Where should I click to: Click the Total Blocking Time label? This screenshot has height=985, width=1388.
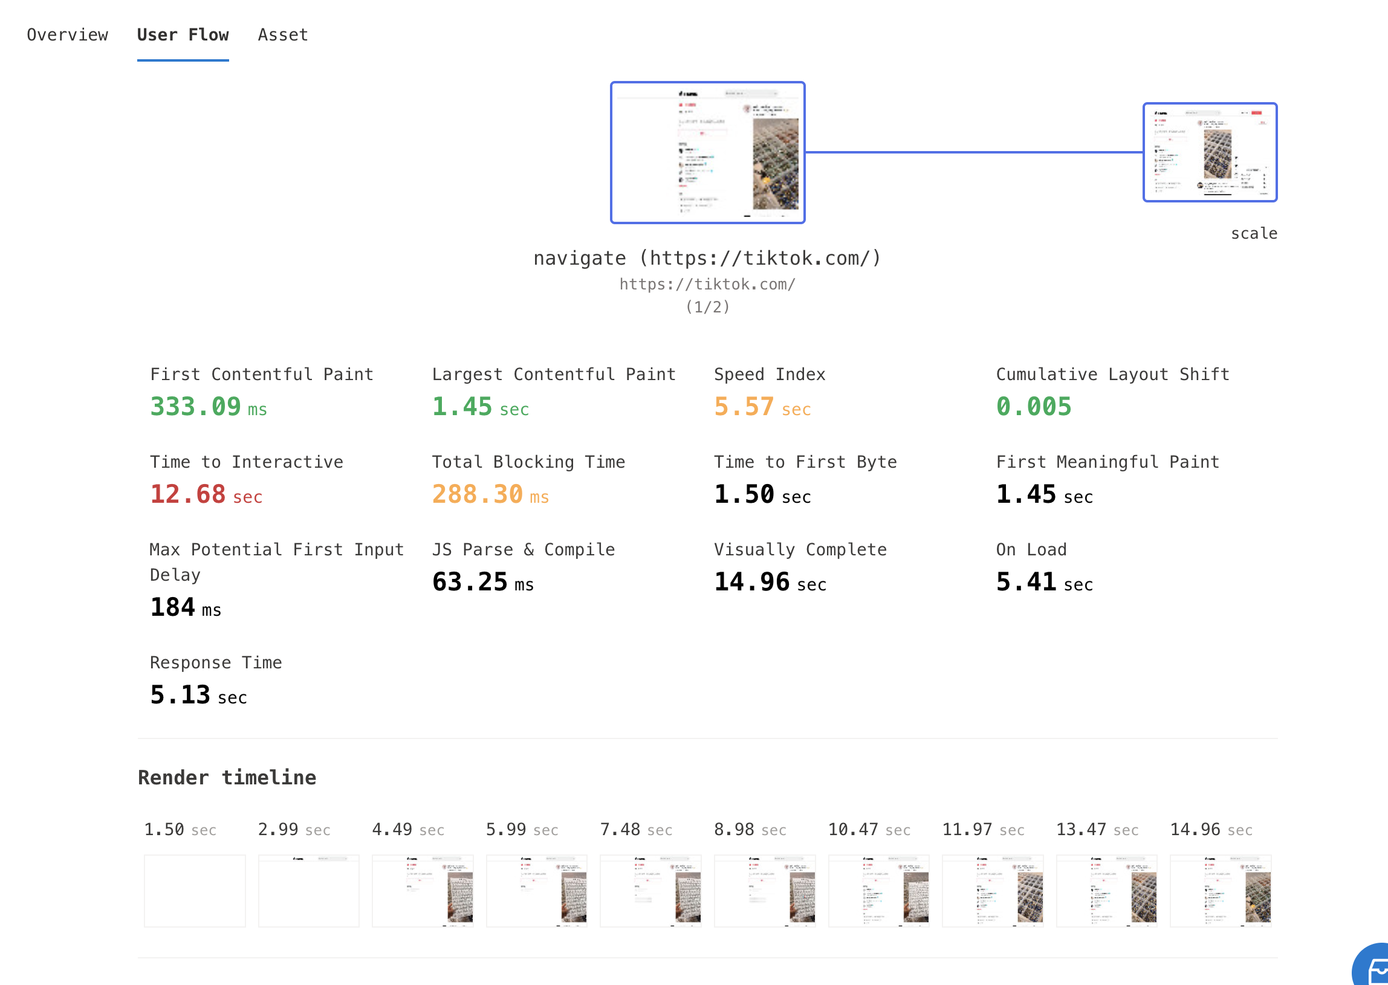tap(528, 462)
